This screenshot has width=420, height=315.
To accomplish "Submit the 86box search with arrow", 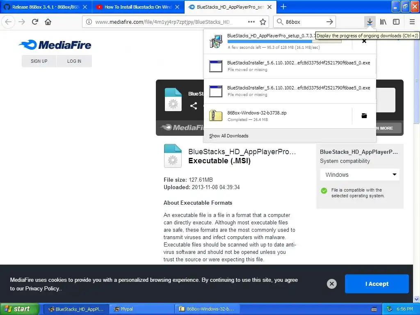I will pyautogui.click(x=330, y=22).
